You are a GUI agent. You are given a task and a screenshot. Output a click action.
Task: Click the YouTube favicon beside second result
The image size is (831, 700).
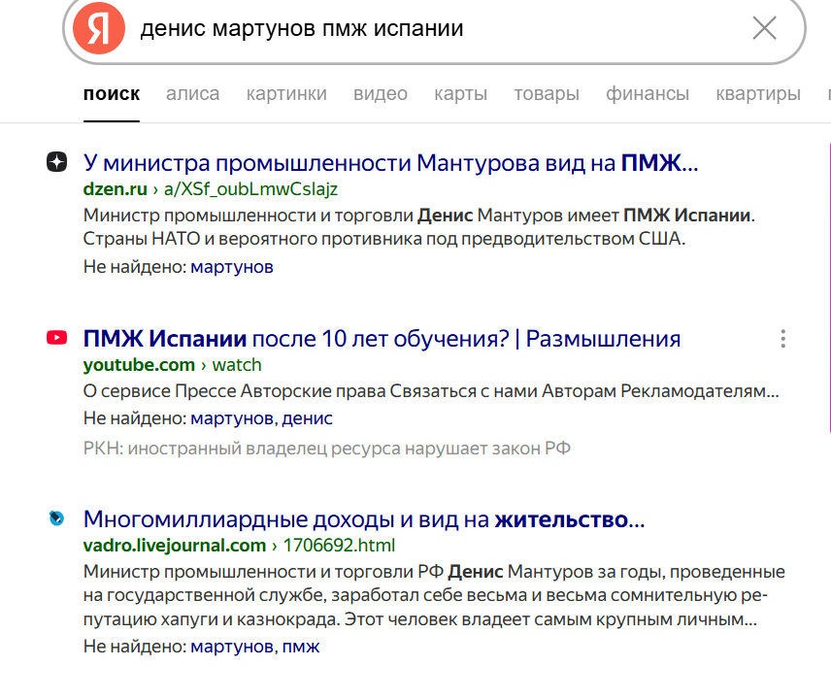click(56, 338)
